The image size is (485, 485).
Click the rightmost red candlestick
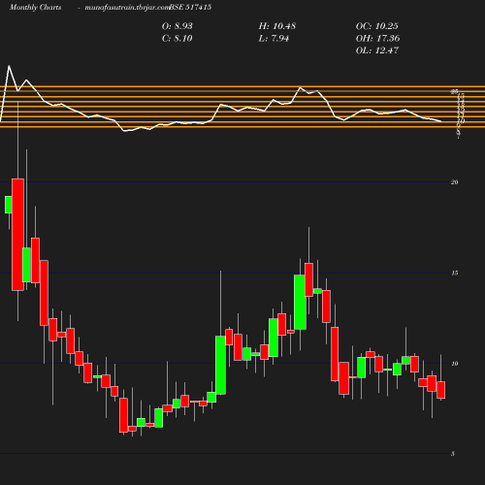pos(441,390)
